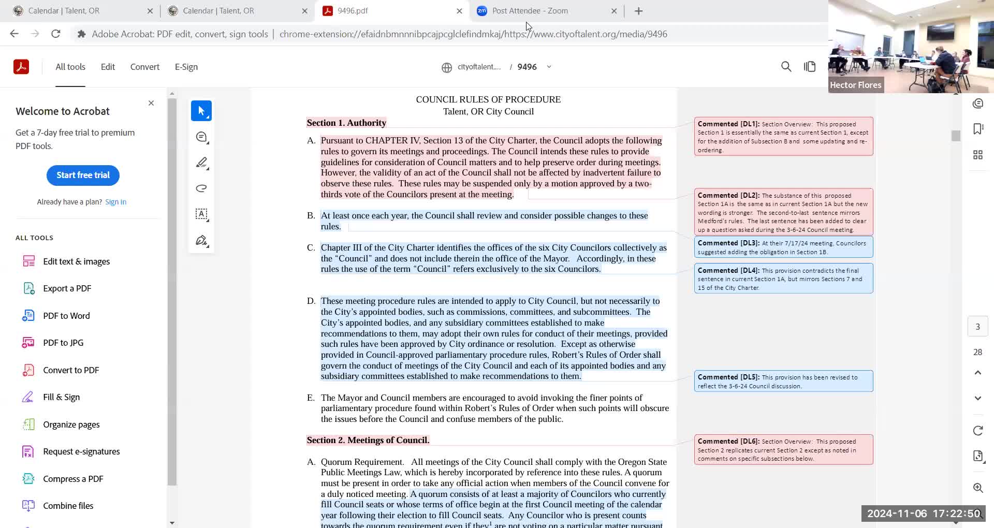
Task: Click the left tools panel scrollbar
Action: click(x=172, y=292)
